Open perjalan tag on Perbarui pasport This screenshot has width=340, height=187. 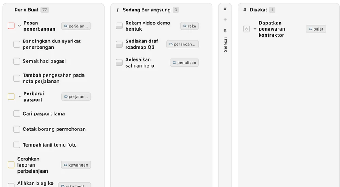coord(76,96)
